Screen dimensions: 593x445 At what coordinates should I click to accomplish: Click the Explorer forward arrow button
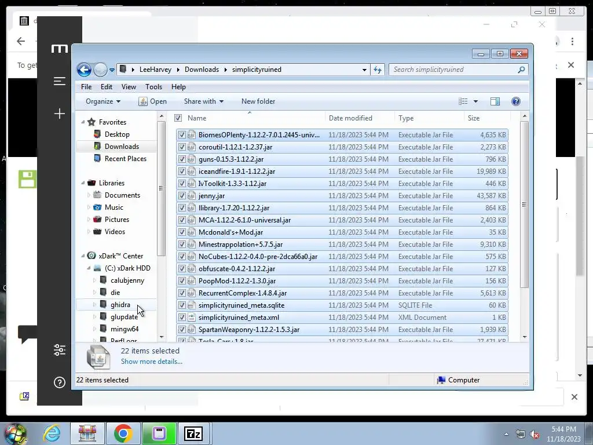(x=100, y=70)
